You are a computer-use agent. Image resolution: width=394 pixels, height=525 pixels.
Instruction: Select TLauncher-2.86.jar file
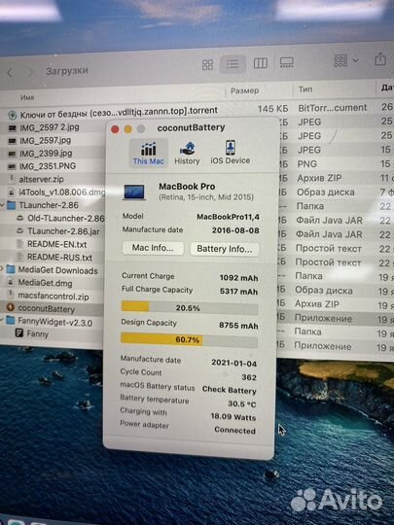pos(63,231)
